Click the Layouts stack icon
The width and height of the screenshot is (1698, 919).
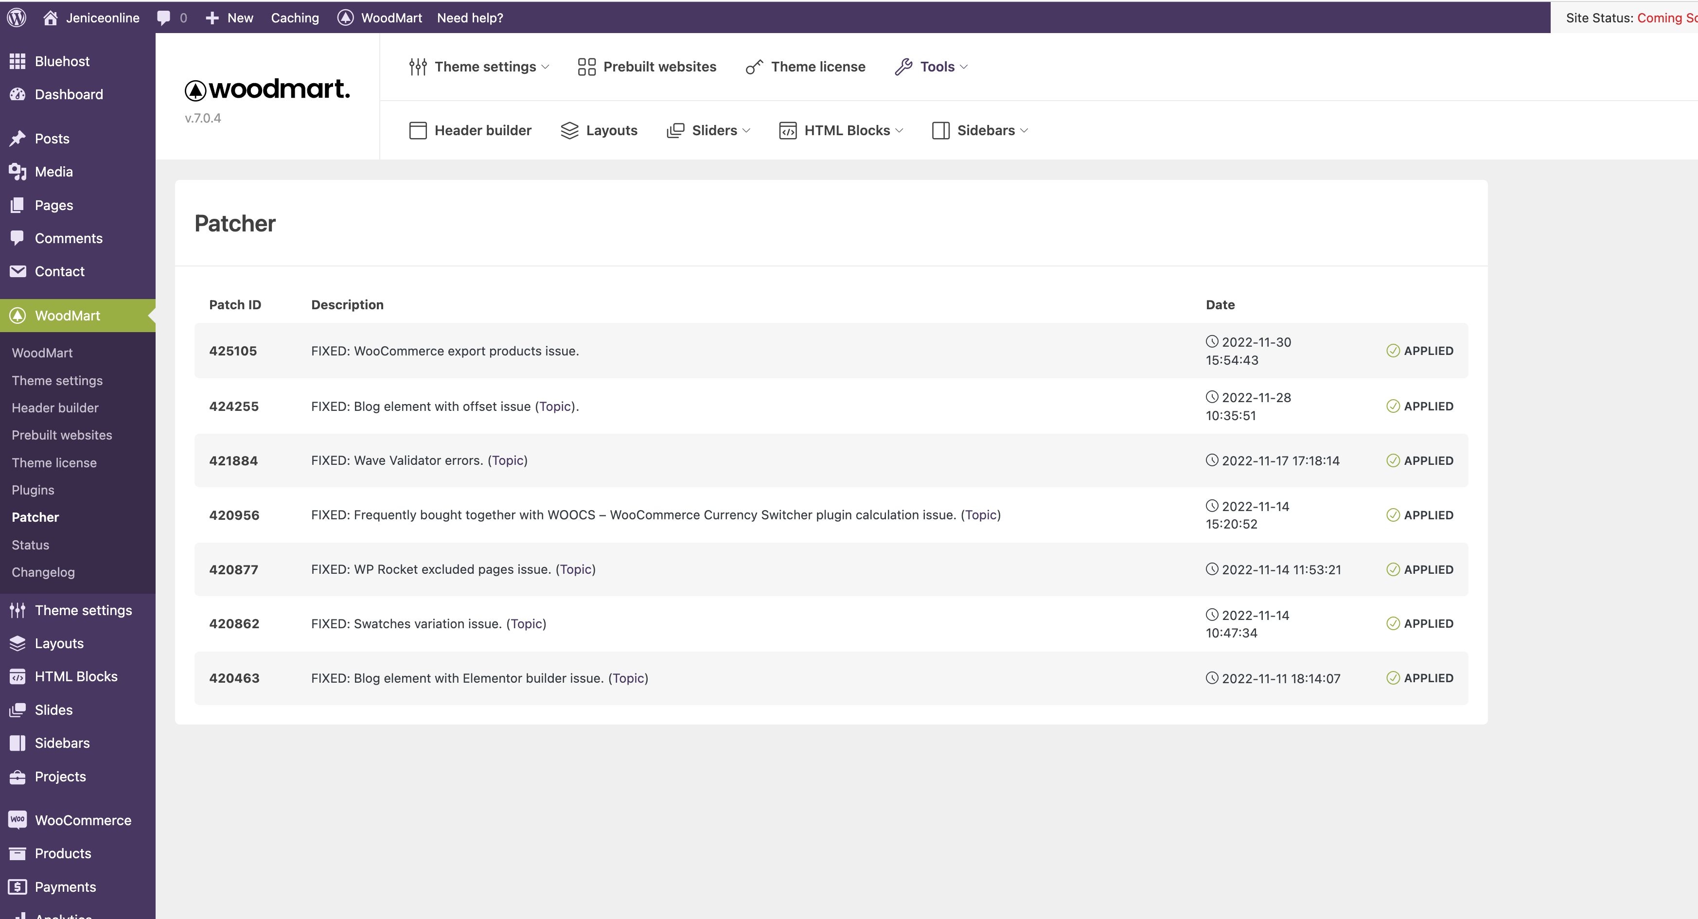(x=569, y=130)
